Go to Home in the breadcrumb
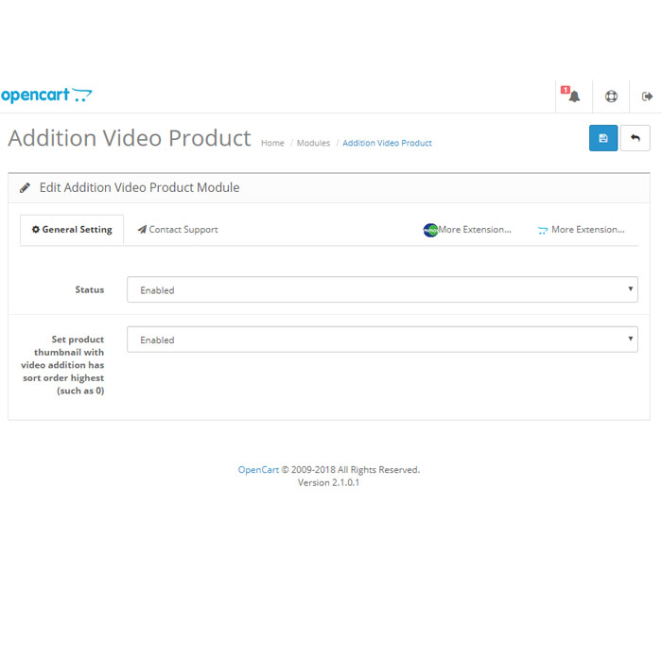The height and width of the screenshot is (662, 662). [x=272, y=143]
